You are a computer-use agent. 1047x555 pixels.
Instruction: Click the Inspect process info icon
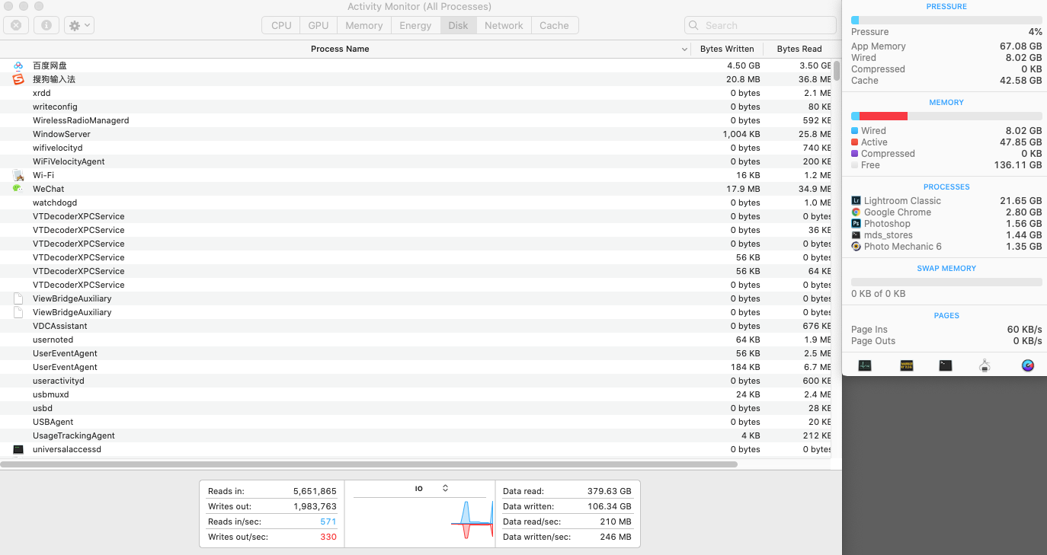point(46,25)
